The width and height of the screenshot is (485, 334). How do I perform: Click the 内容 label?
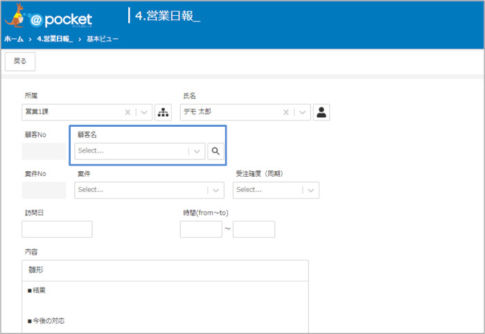tap(31, 252)
